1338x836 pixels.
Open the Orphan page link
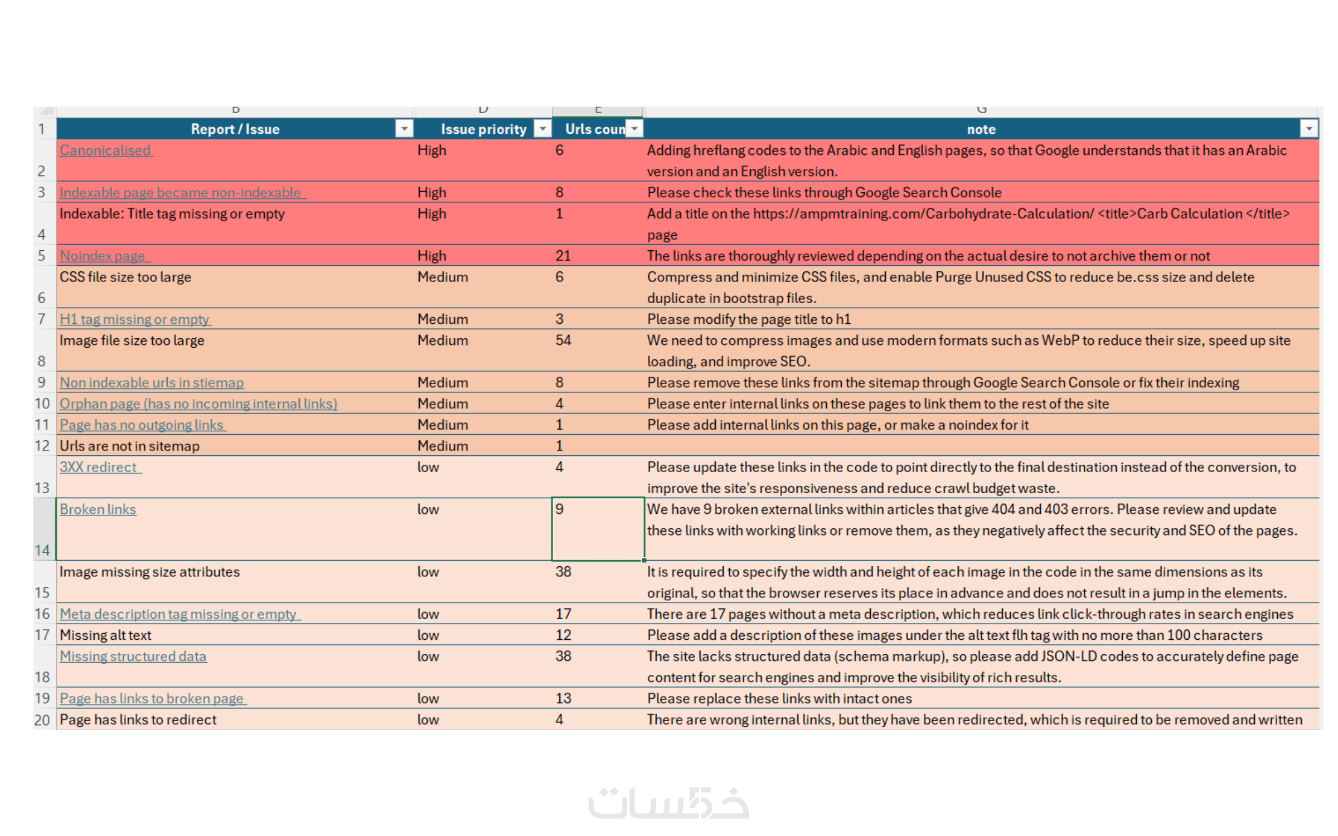(198, 404)
